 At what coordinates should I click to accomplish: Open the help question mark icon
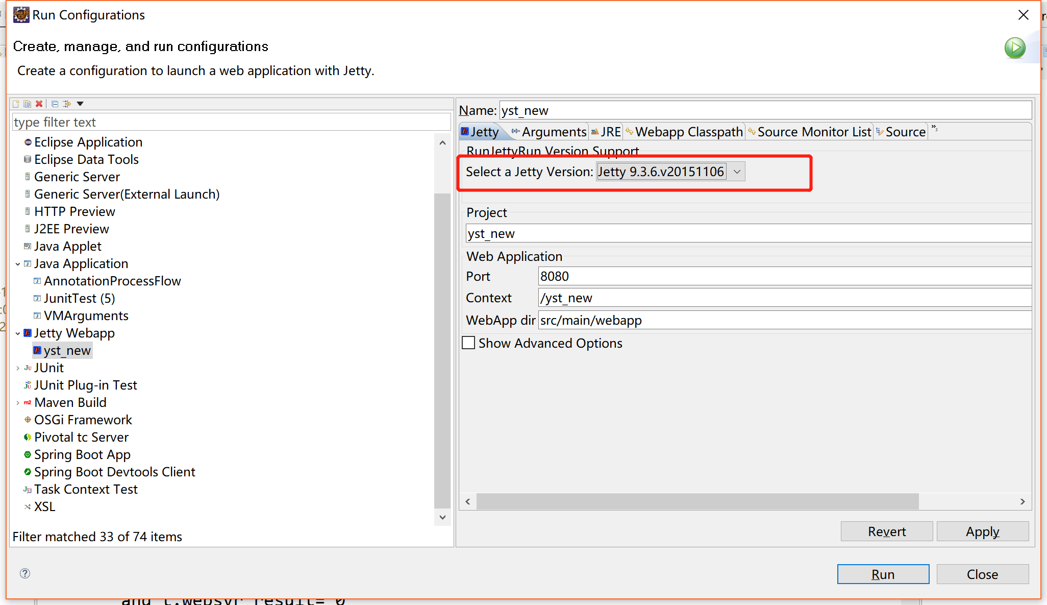coord(25,573)
